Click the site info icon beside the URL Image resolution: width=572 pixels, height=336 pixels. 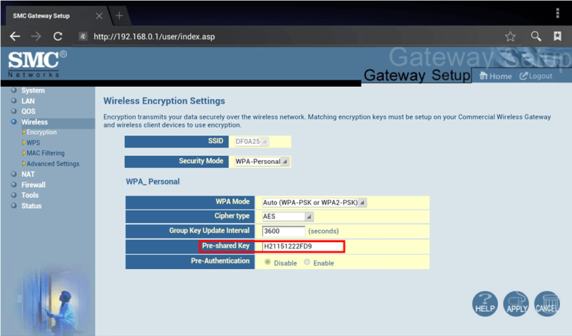(x=83, y=36)
